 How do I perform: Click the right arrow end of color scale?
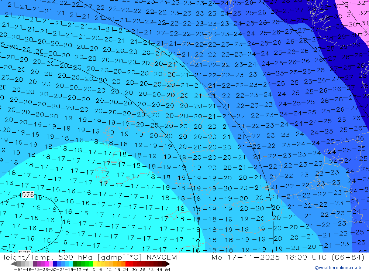click(168, 264)
